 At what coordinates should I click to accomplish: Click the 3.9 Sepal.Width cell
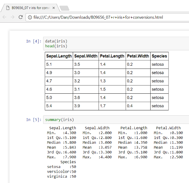click(86, 106)
